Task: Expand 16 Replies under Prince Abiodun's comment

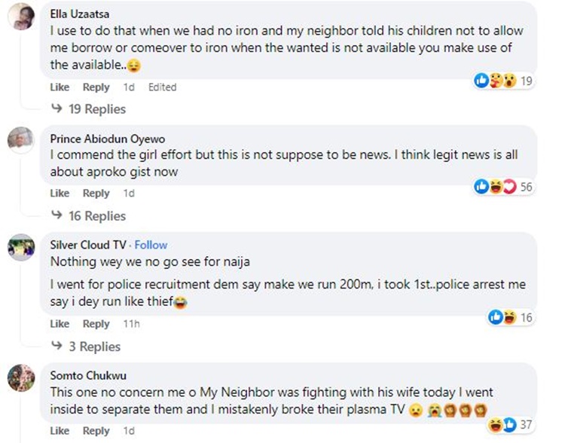Action: pos(87,216)
